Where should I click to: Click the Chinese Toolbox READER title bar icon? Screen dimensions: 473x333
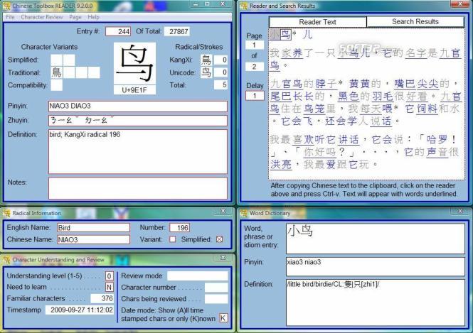(6, 6)
